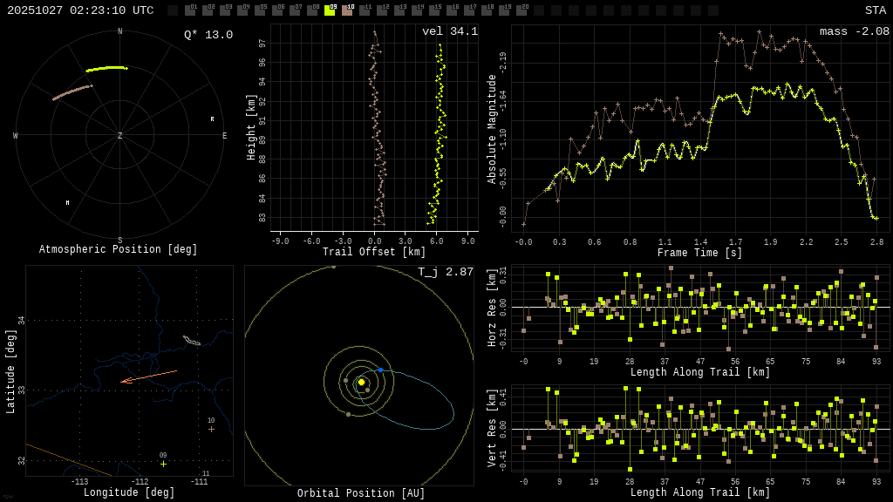
Task: Click the tan meteor trail in sky plot
Action: pos(72,92)
